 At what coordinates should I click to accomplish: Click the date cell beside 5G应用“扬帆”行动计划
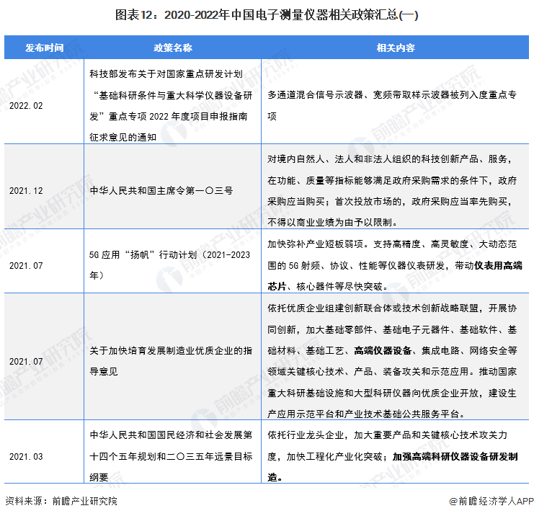pos(26,265)
